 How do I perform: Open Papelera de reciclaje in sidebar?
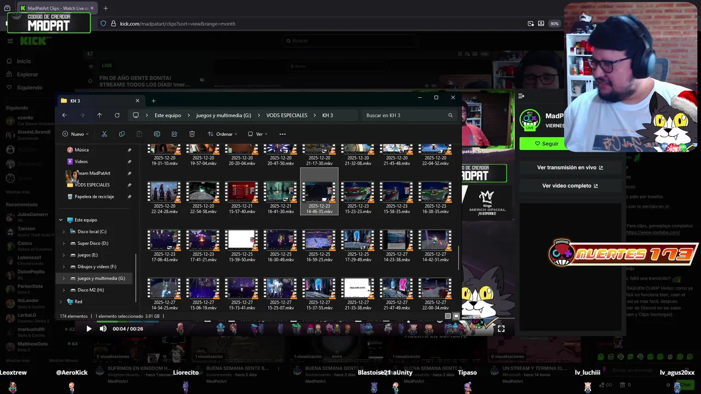tap(94, 196)
